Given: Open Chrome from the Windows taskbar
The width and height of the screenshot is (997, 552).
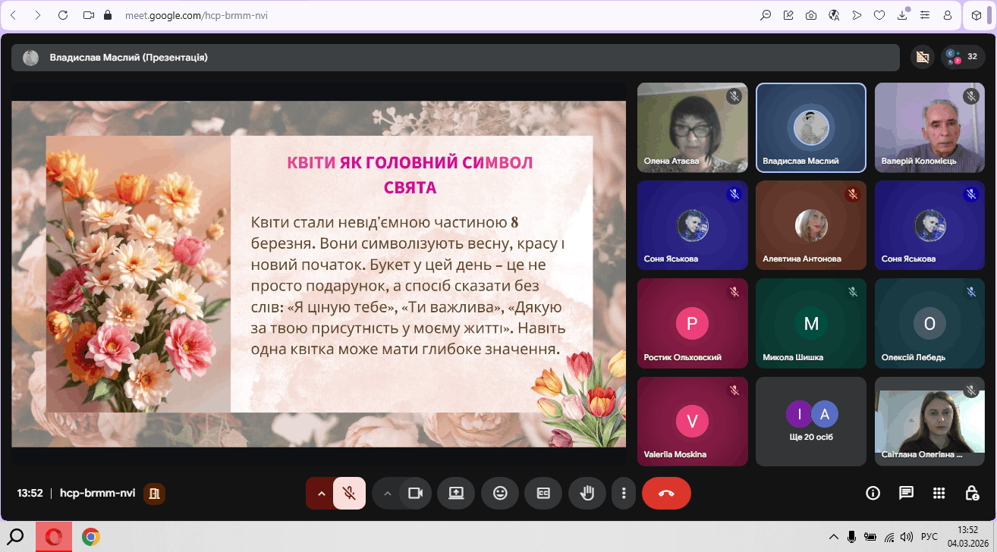Looking at the screenshot, I should coord(91,537).
